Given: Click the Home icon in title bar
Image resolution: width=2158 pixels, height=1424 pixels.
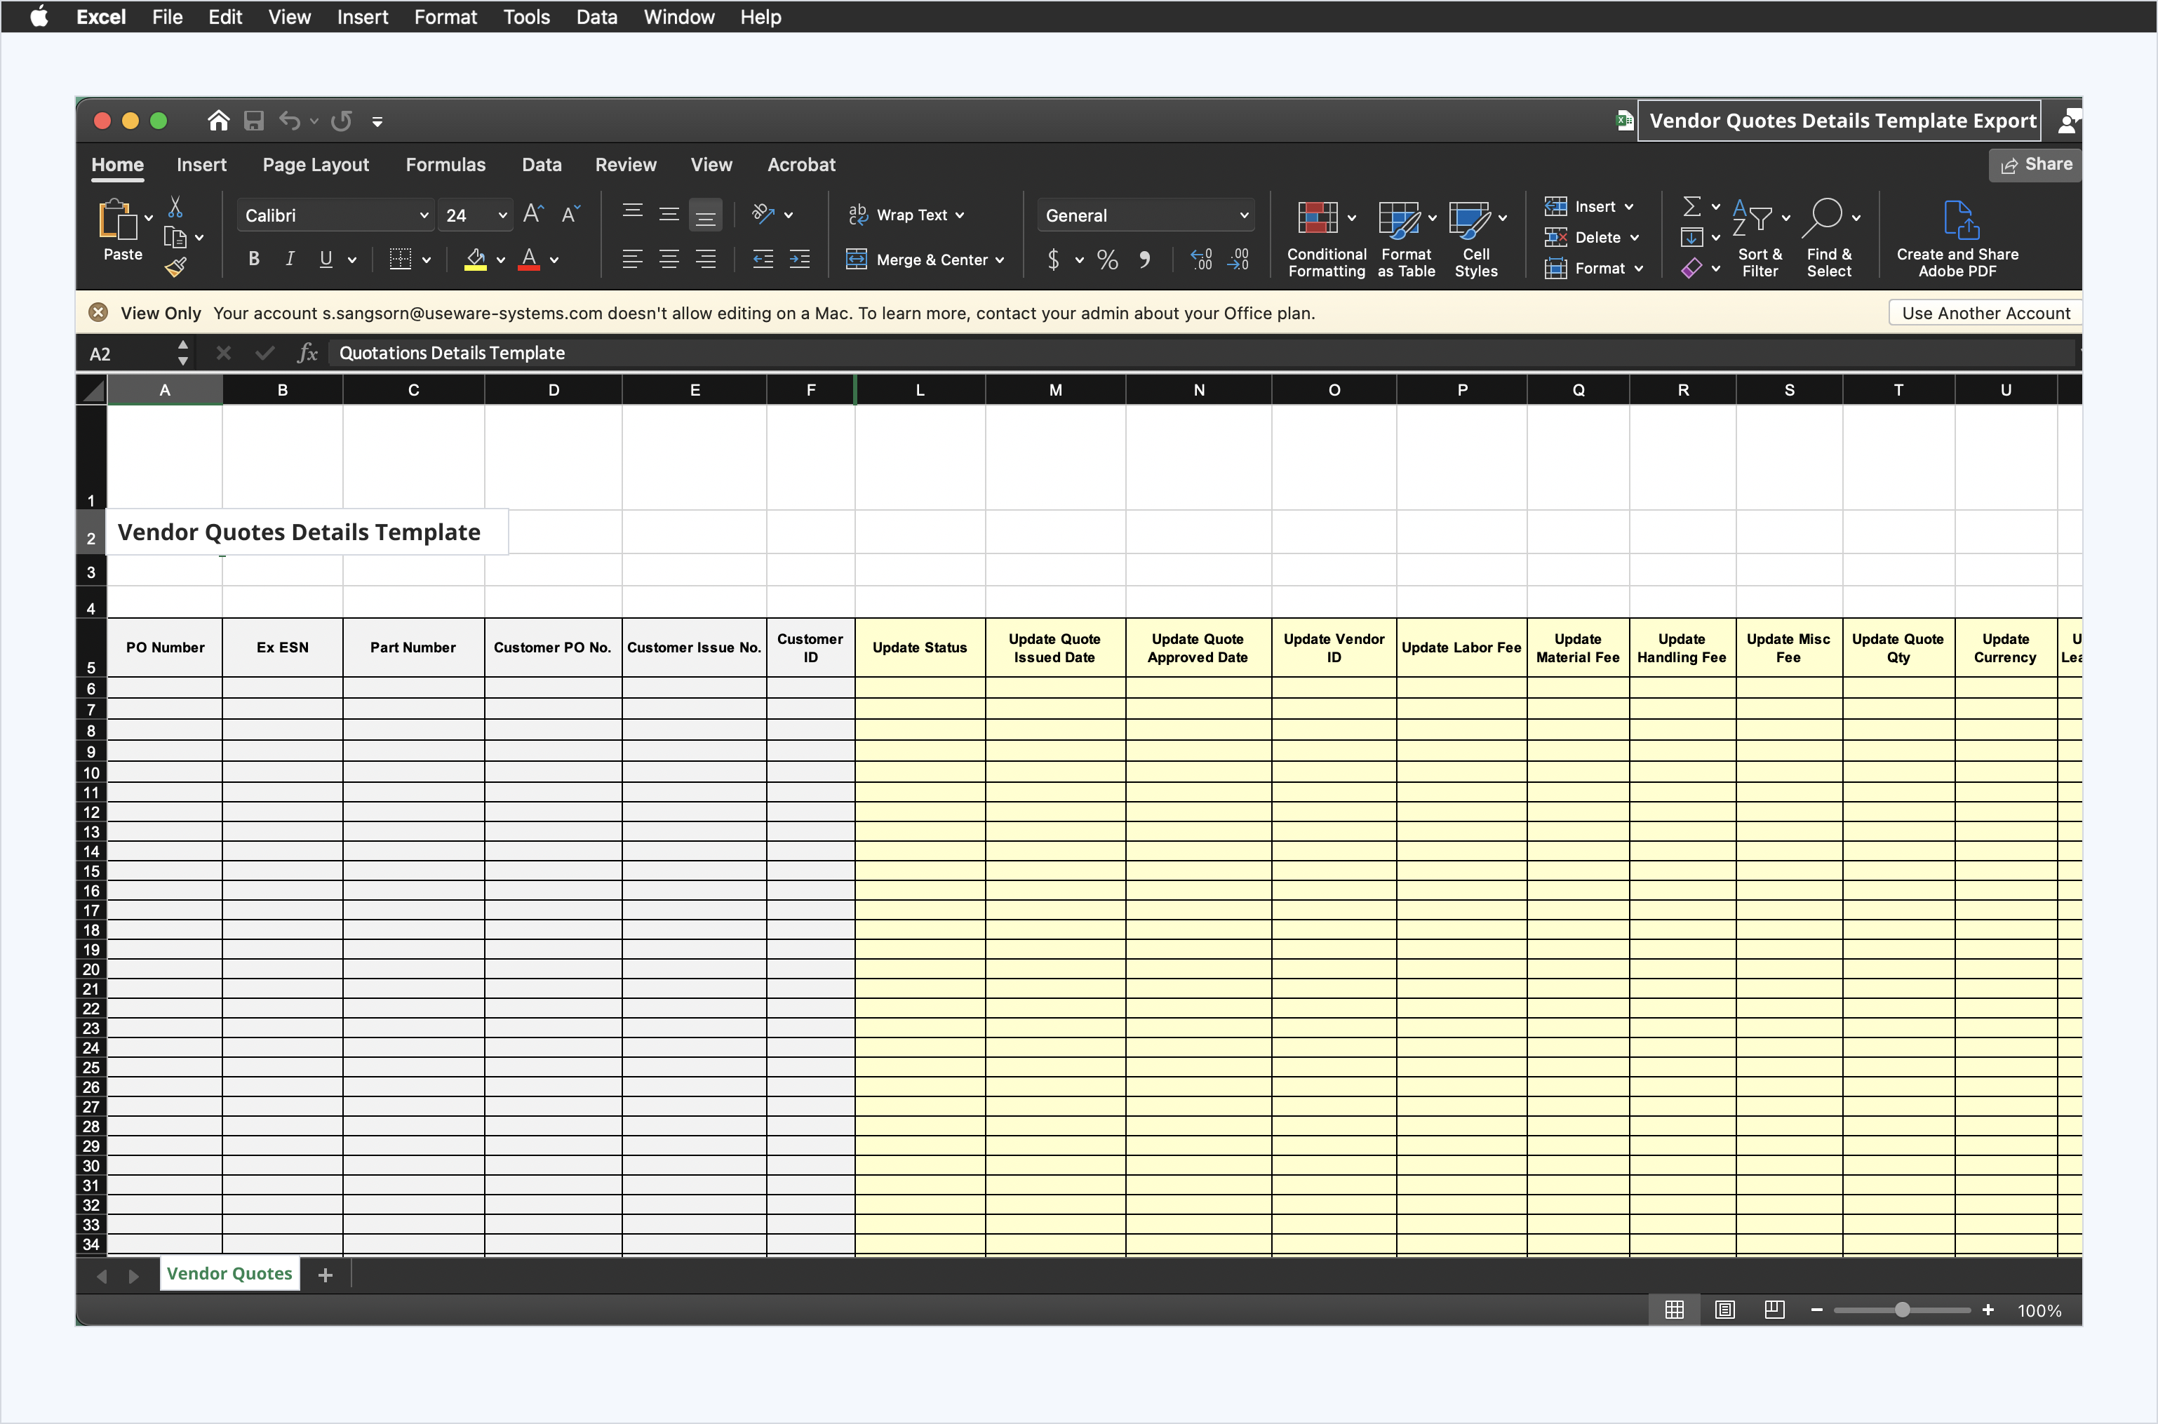Looking at the screenshot, I should pyautogui.click(x=218, y=121).
